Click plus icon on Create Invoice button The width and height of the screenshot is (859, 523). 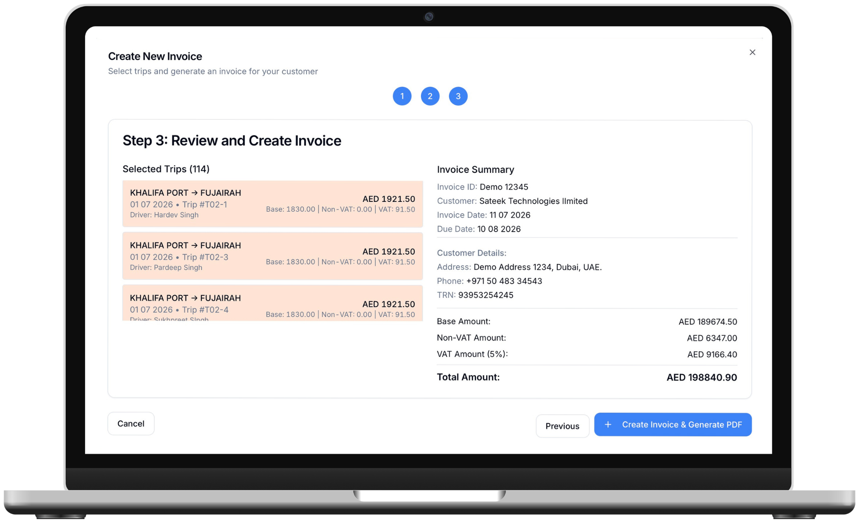[608, 424]
